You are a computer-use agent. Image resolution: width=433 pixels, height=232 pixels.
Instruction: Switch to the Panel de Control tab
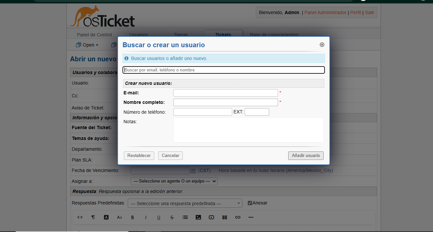point(94,35)
